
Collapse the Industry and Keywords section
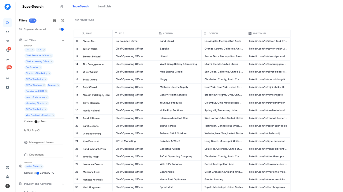(x=63, y=184)
